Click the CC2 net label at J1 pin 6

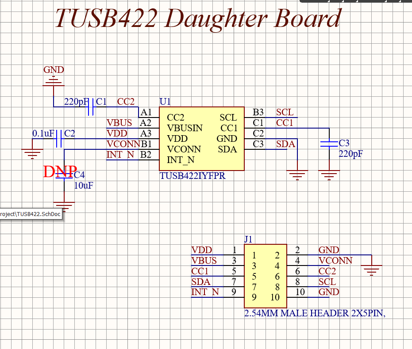327,271
